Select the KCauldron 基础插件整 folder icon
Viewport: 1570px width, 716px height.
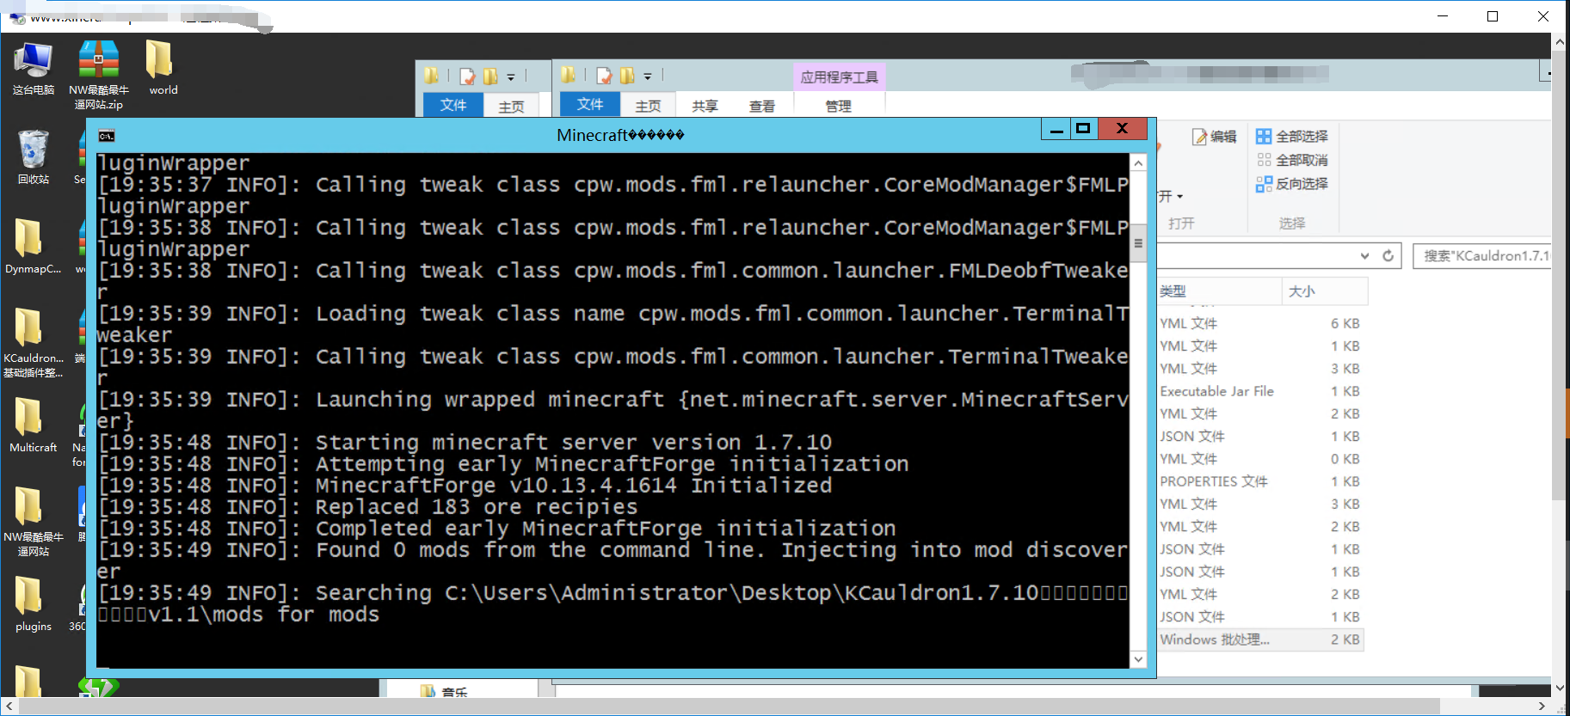[34, 343]
